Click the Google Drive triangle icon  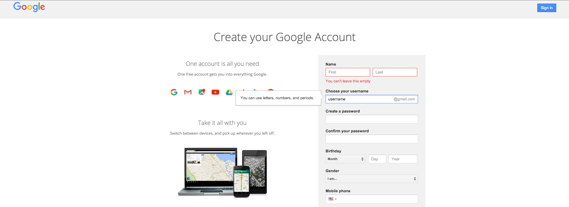[229, 92]
